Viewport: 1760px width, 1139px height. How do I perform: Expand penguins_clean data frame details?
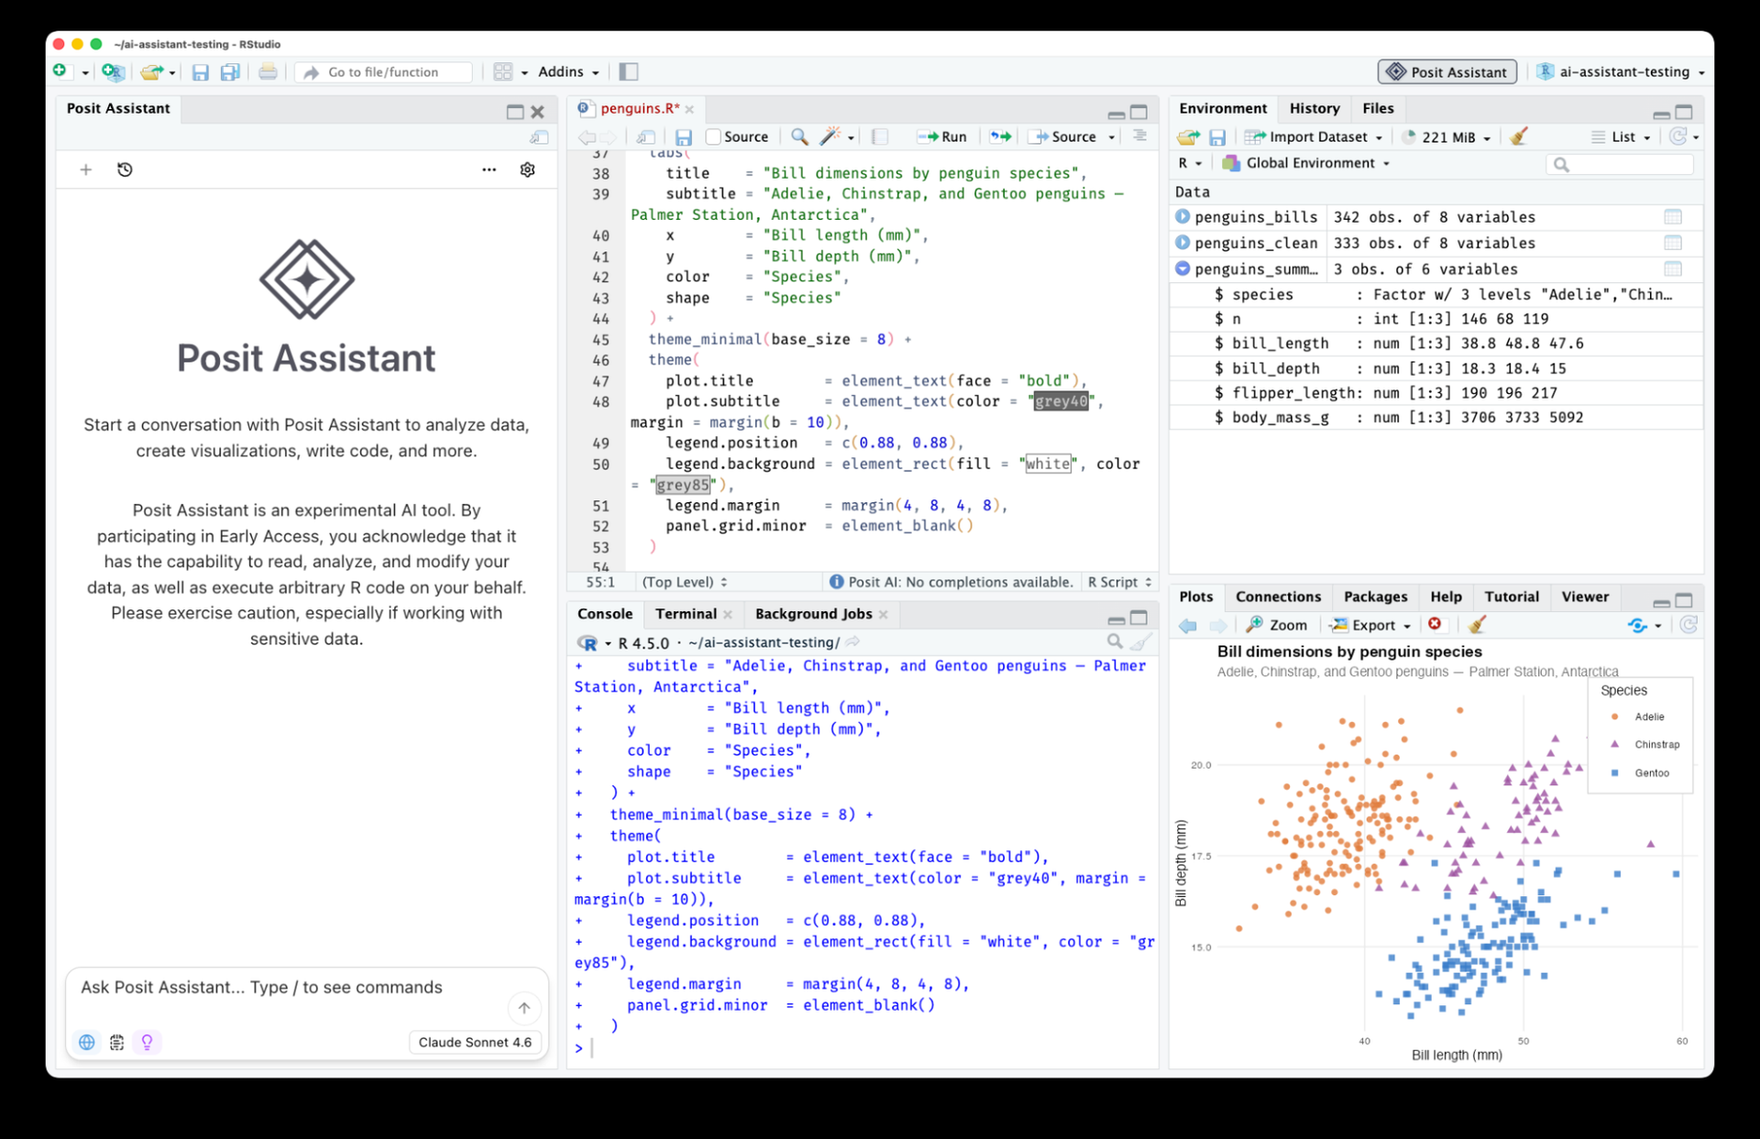click(1182, 243)
